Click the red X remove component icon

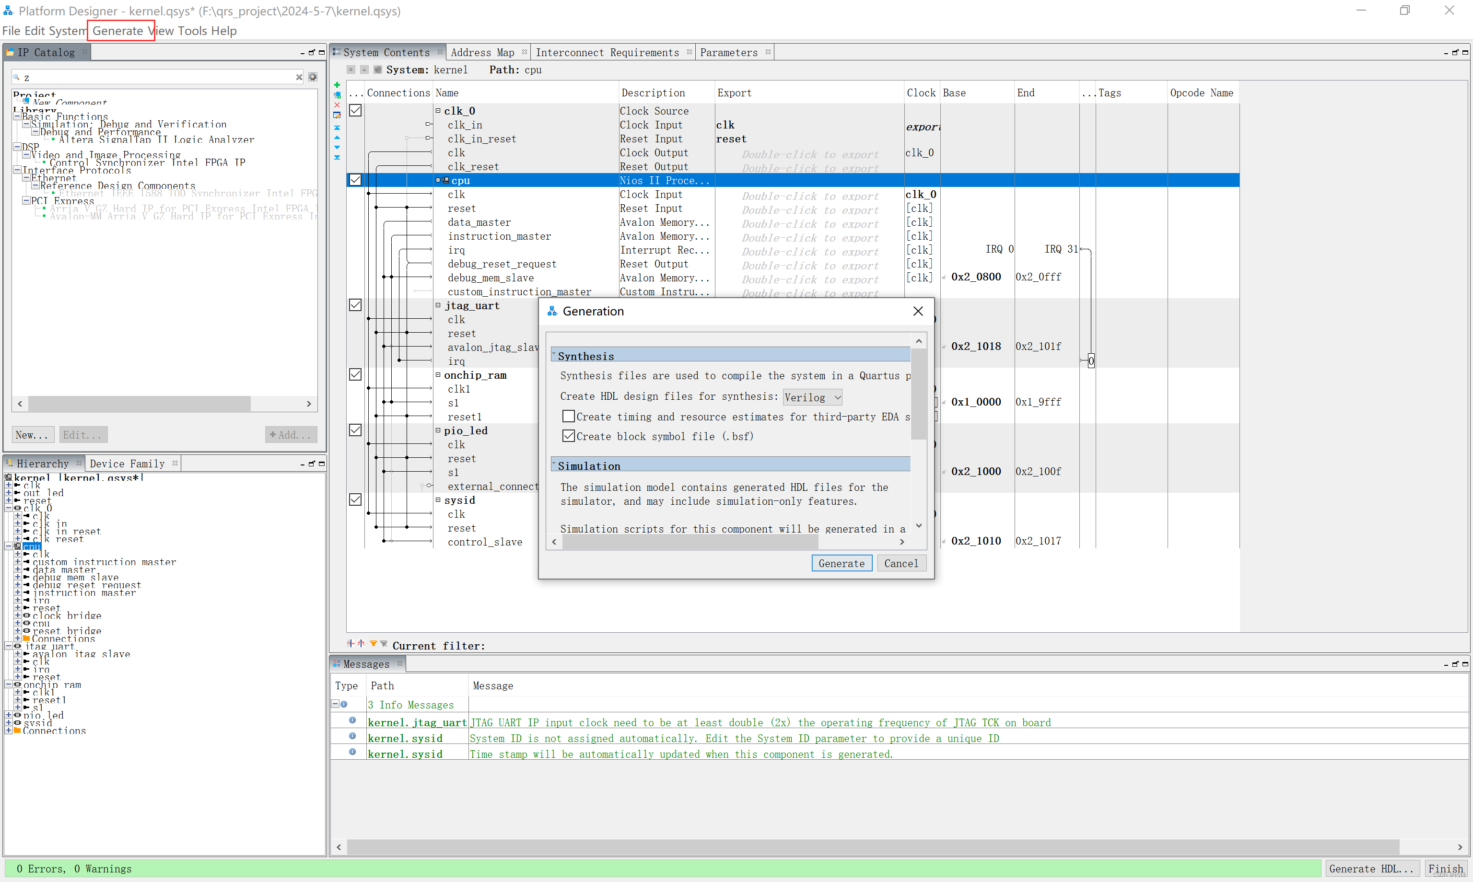[337, 105]
